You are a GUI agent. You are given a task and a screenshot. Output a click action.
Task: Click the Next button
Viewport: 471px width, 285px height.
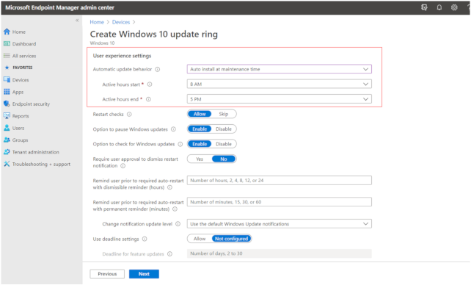[144, 274]
